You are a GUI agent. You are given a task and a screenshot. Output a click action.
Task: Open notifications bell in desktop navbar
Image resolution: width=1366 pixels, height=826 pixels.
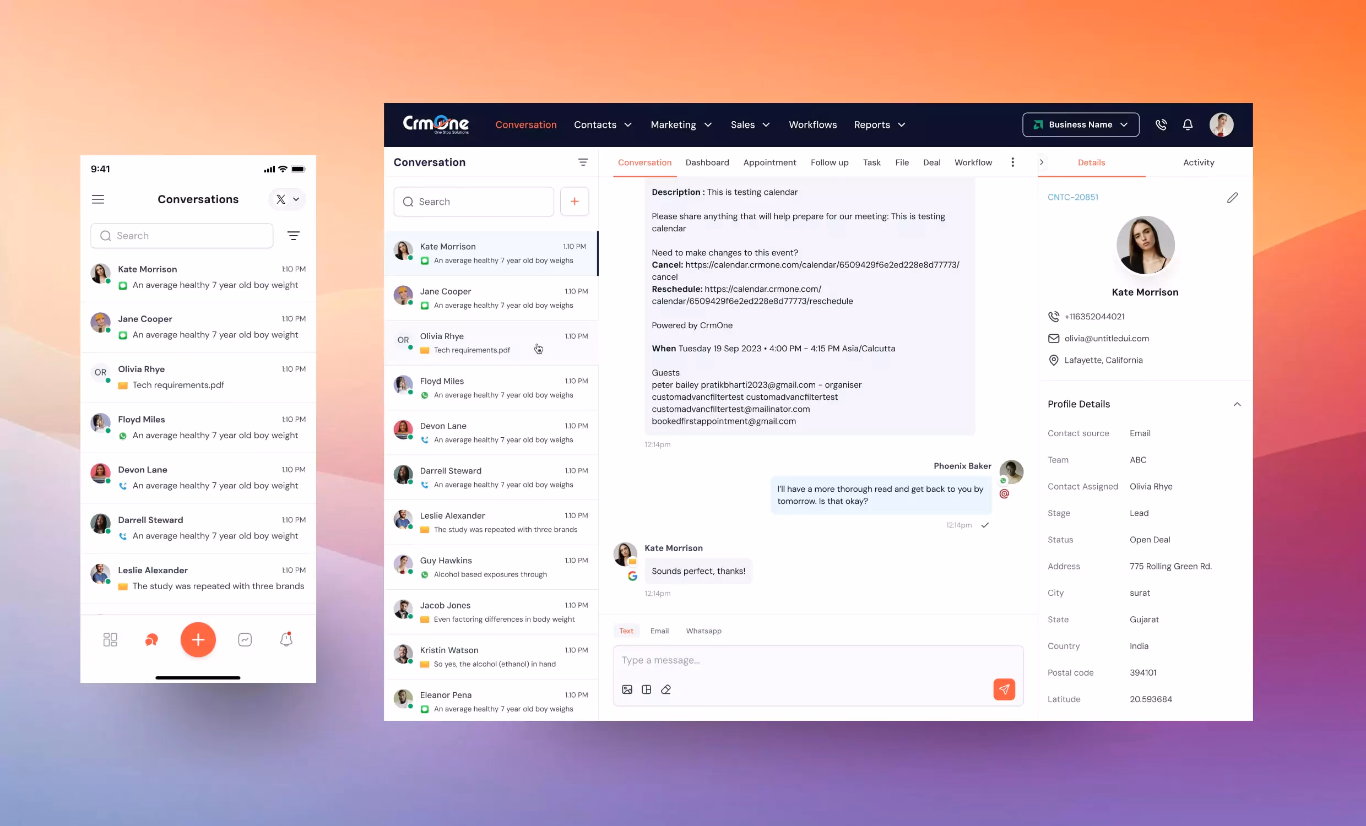1188,125
